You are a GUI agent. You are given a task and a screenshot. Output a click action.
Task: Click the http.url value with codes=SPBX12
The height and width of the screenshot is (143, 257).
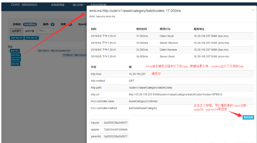pyautogui.click(x=175, y=94)
